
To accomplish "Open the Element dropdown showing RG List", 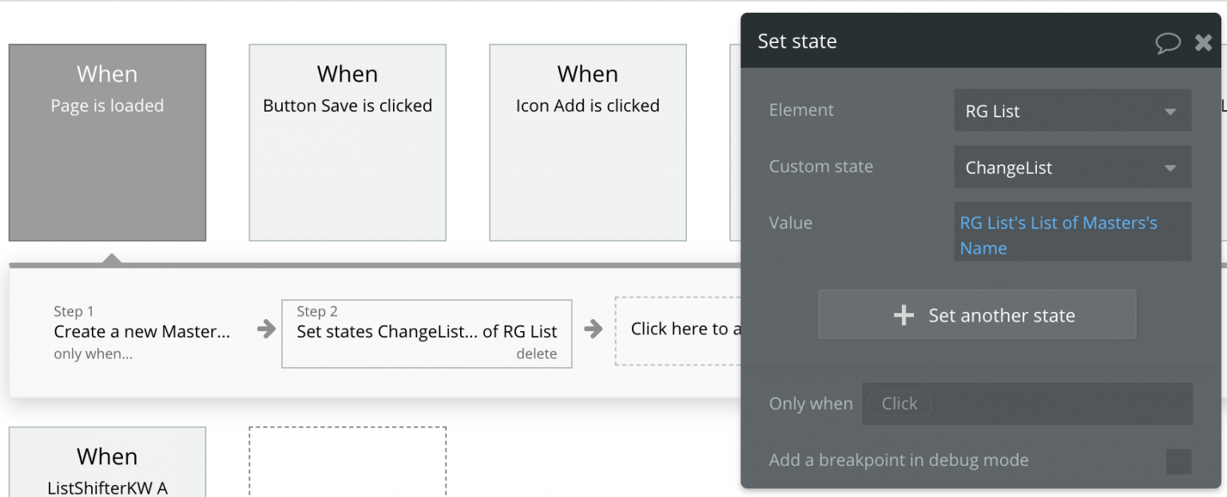I will coord(1071,111).
